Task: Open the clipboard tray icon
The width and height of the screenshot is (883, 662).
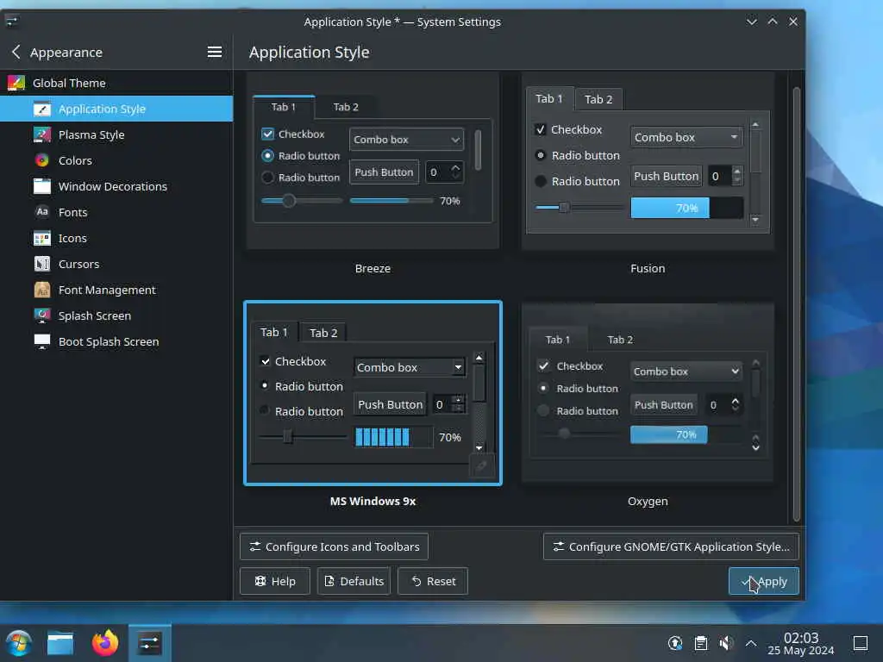Action: tap(700, 643)
